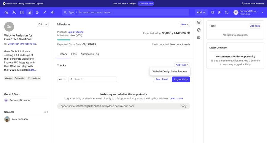Open the Reports line-graph icon
Image resolution: width=267 pixels, height=143 pixels.
click(45, 12)
